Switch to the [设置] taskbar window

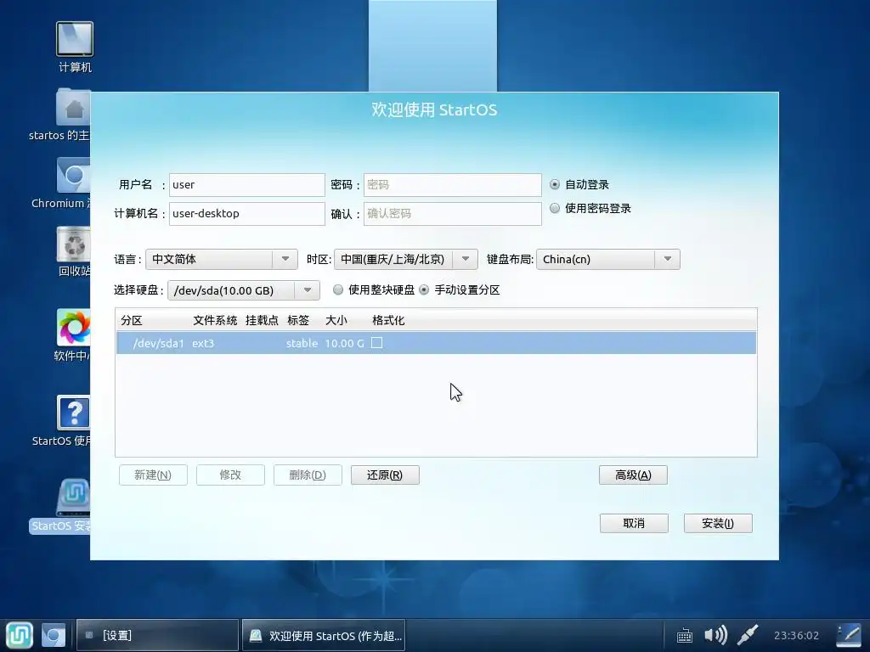coord(157,635)
